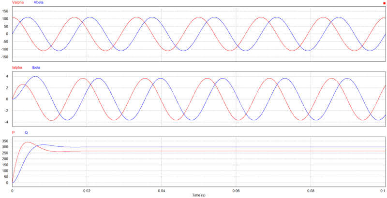The image size is (387, 198).
Task: Click the P legend label
Action: point(14,133)
